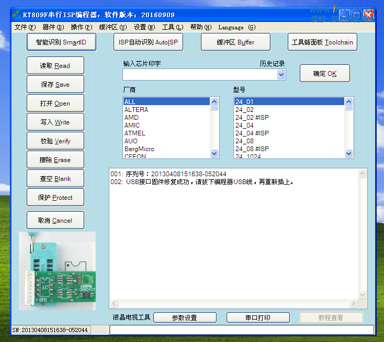Select AMIC in the vendor list
The height and width of the screenshot is (342, 384).
(166, 125)
